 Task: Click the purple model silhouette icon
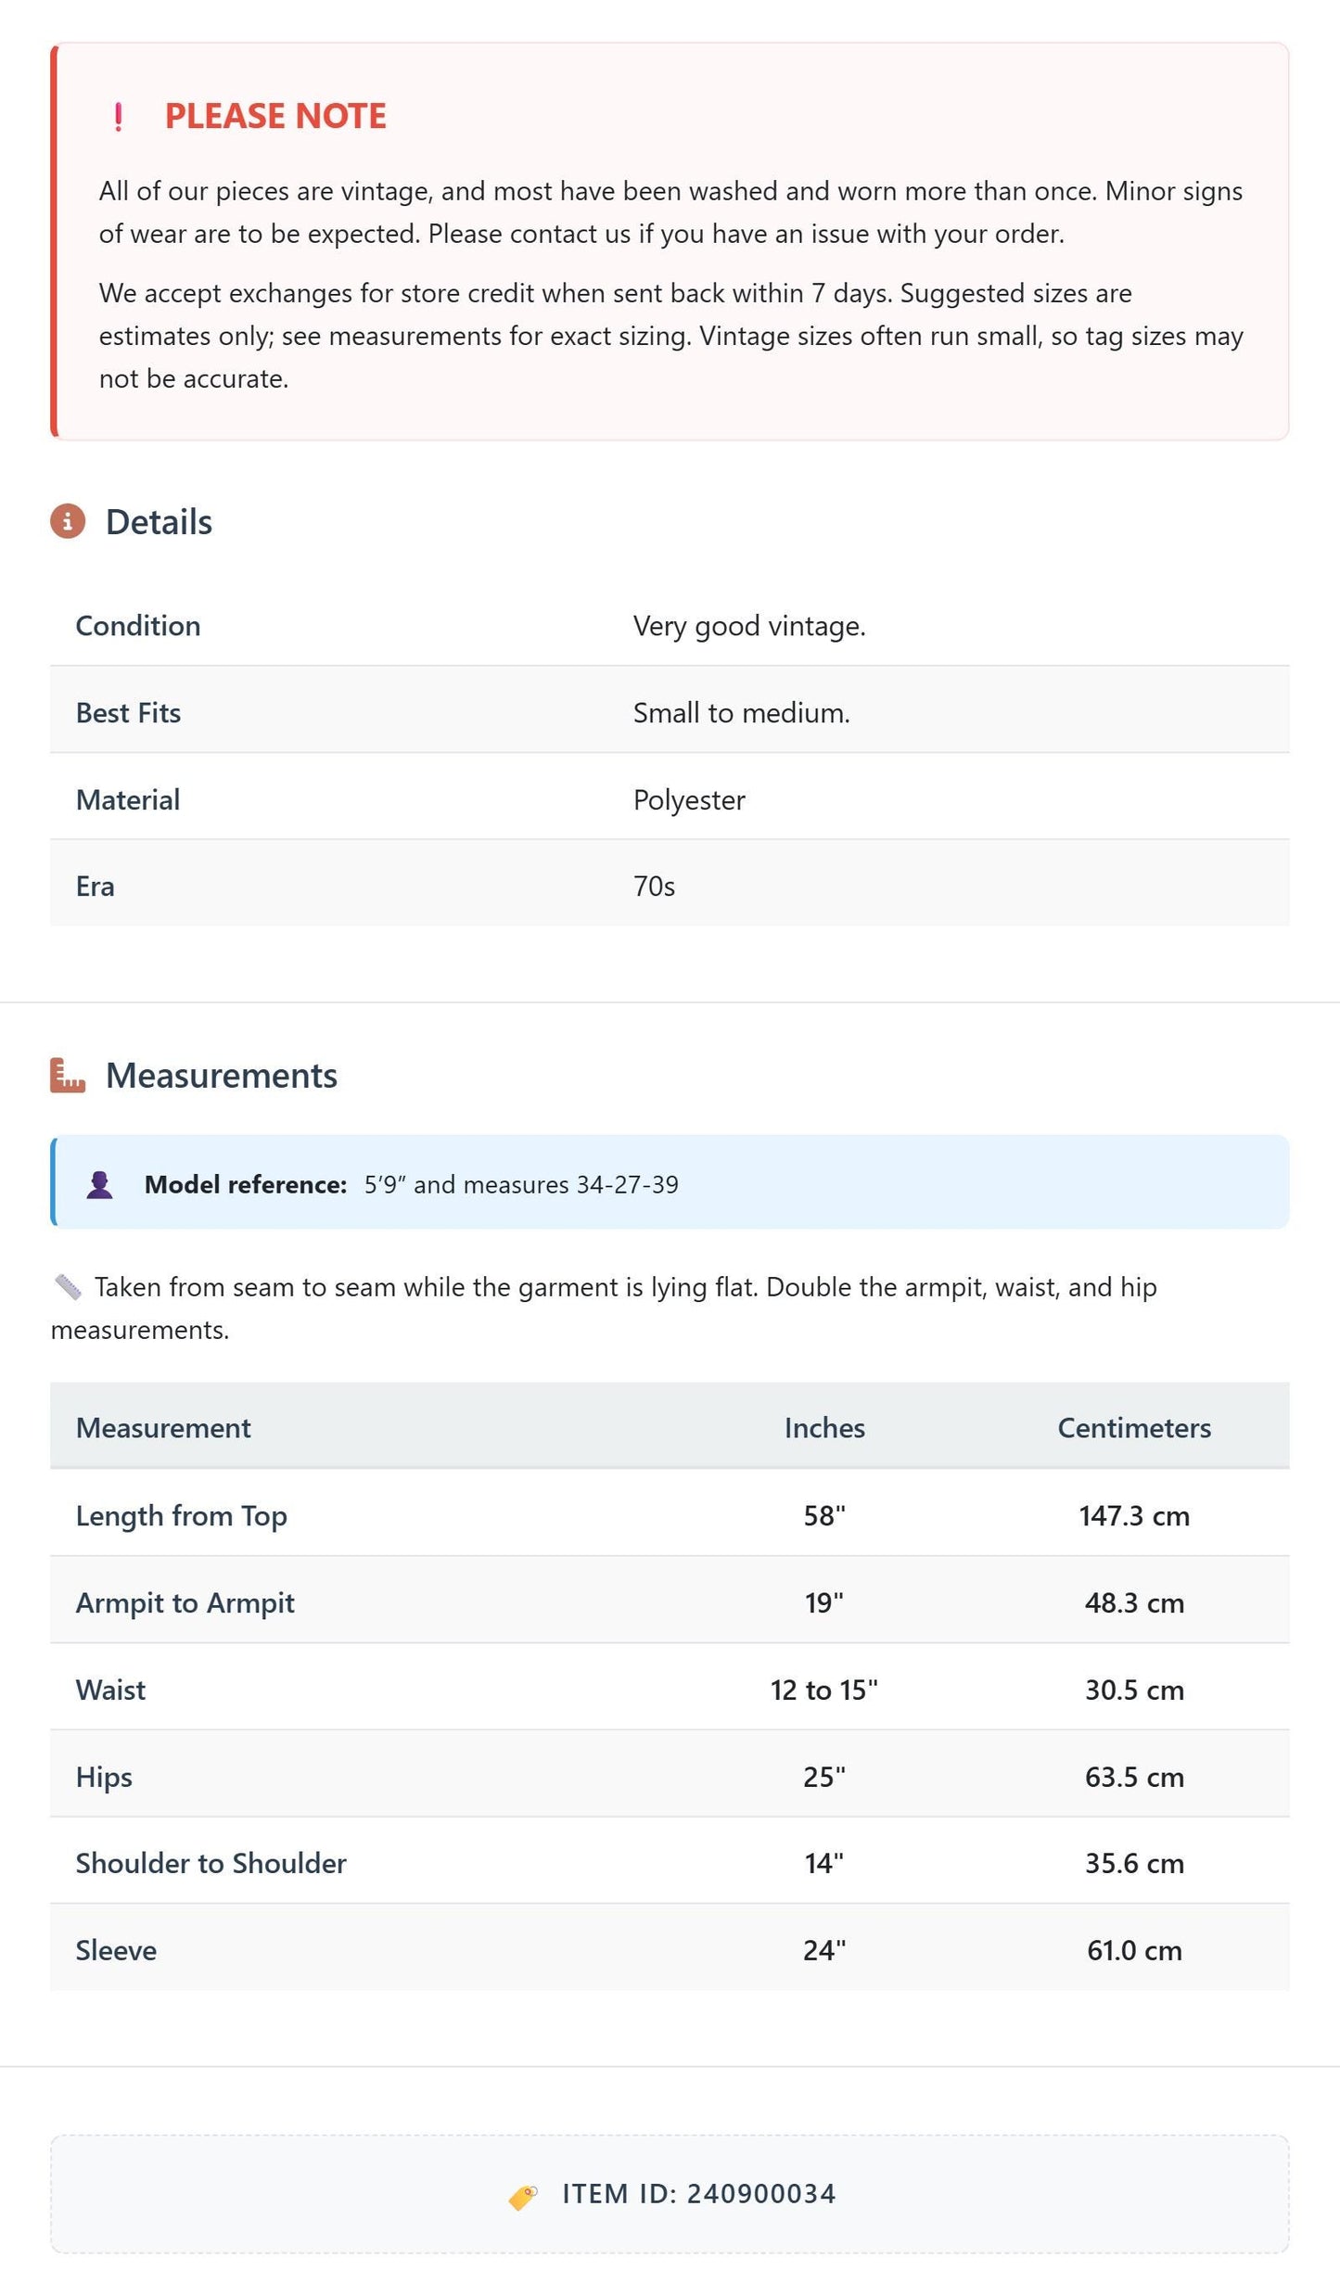coord(99,1184)
